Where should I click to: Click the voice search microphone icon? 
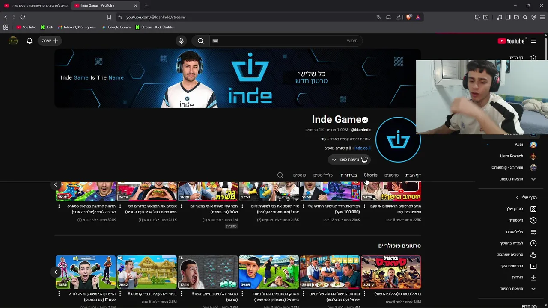181,41
